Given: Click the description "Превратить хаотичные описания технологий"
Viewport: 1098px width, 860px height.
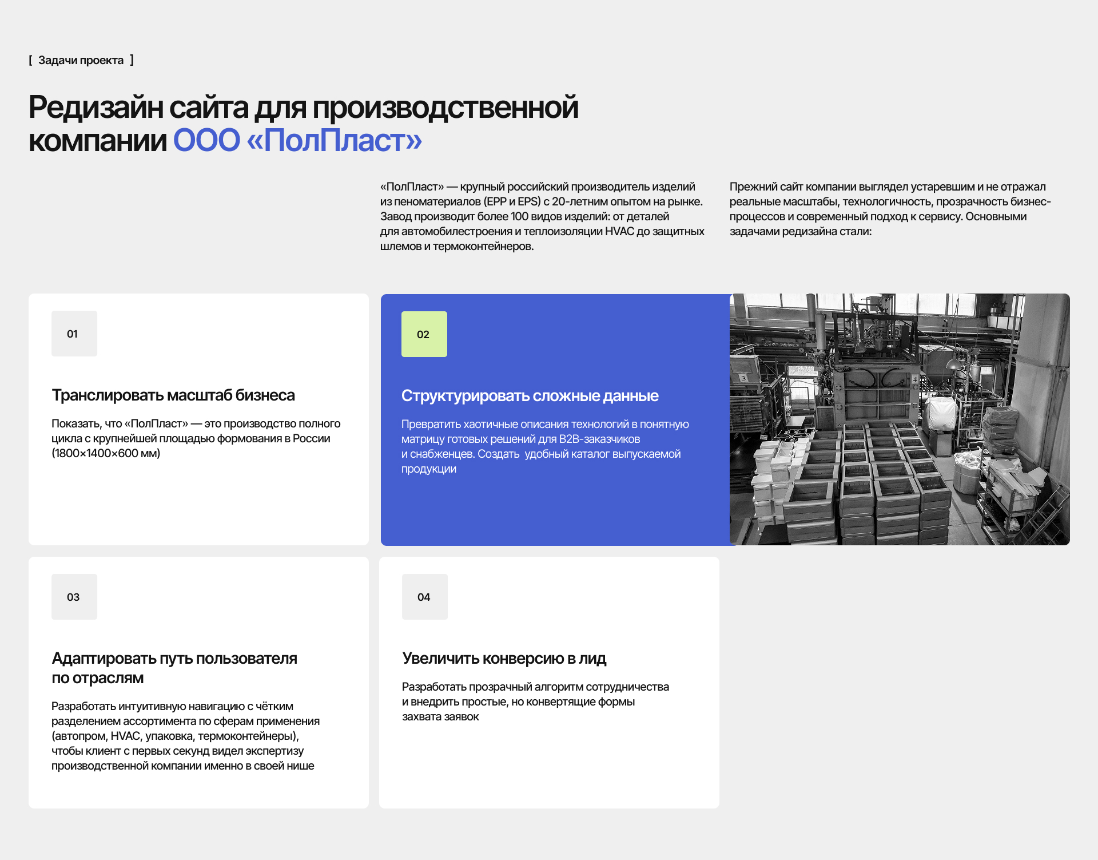Looking at the screenshot, I should [545, 446].
